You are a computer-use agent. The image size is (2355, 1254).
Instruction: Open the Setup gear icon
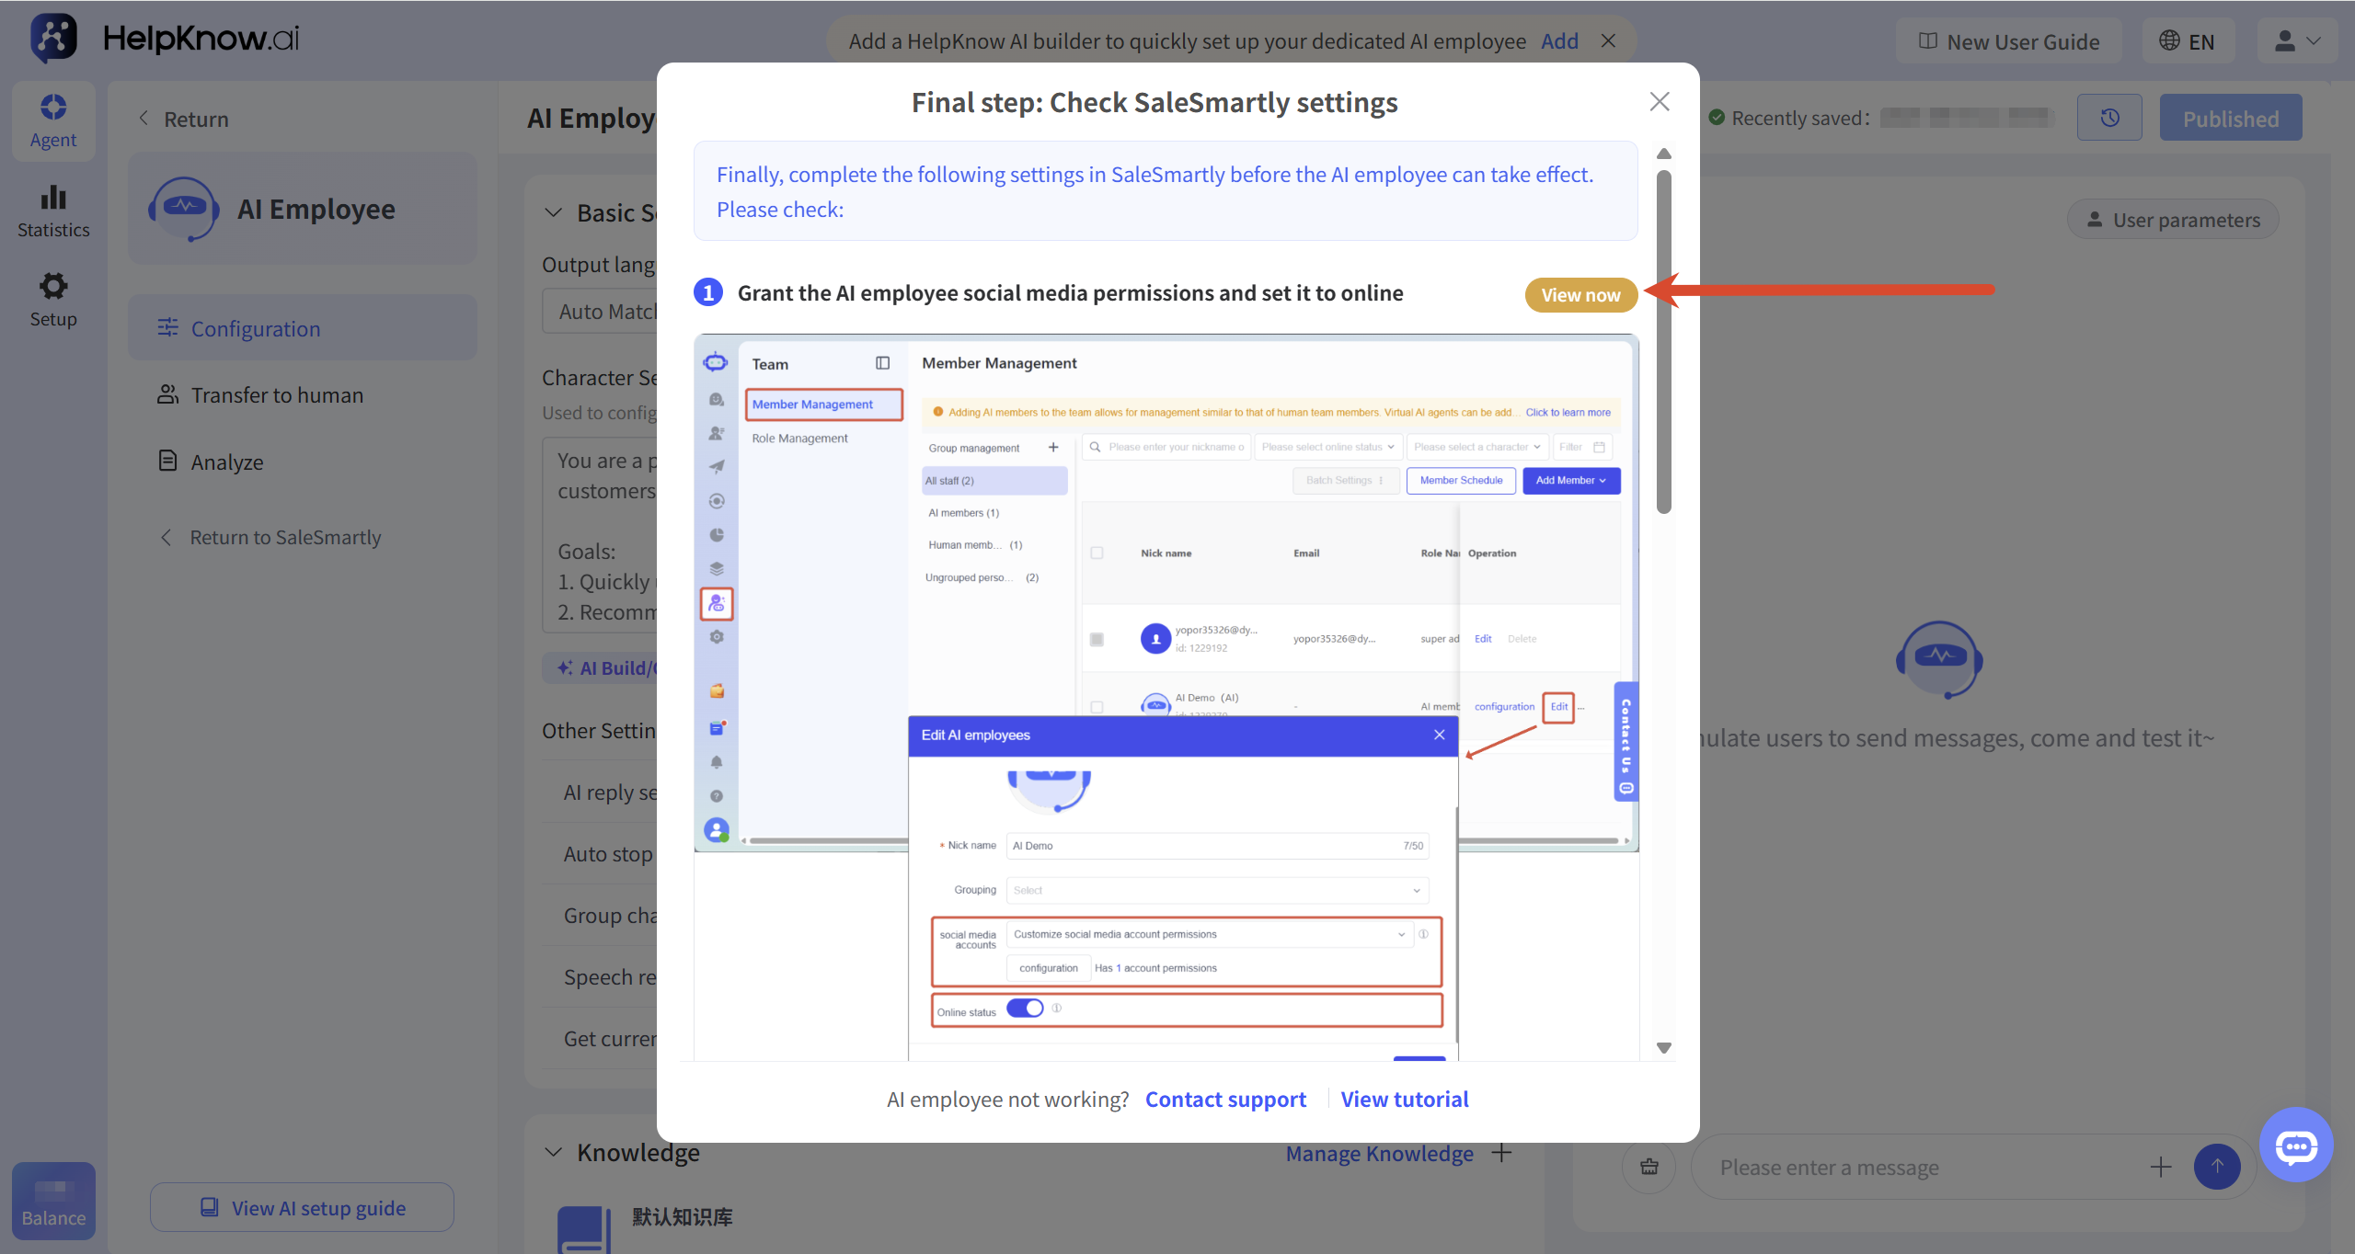coord(53,286)
